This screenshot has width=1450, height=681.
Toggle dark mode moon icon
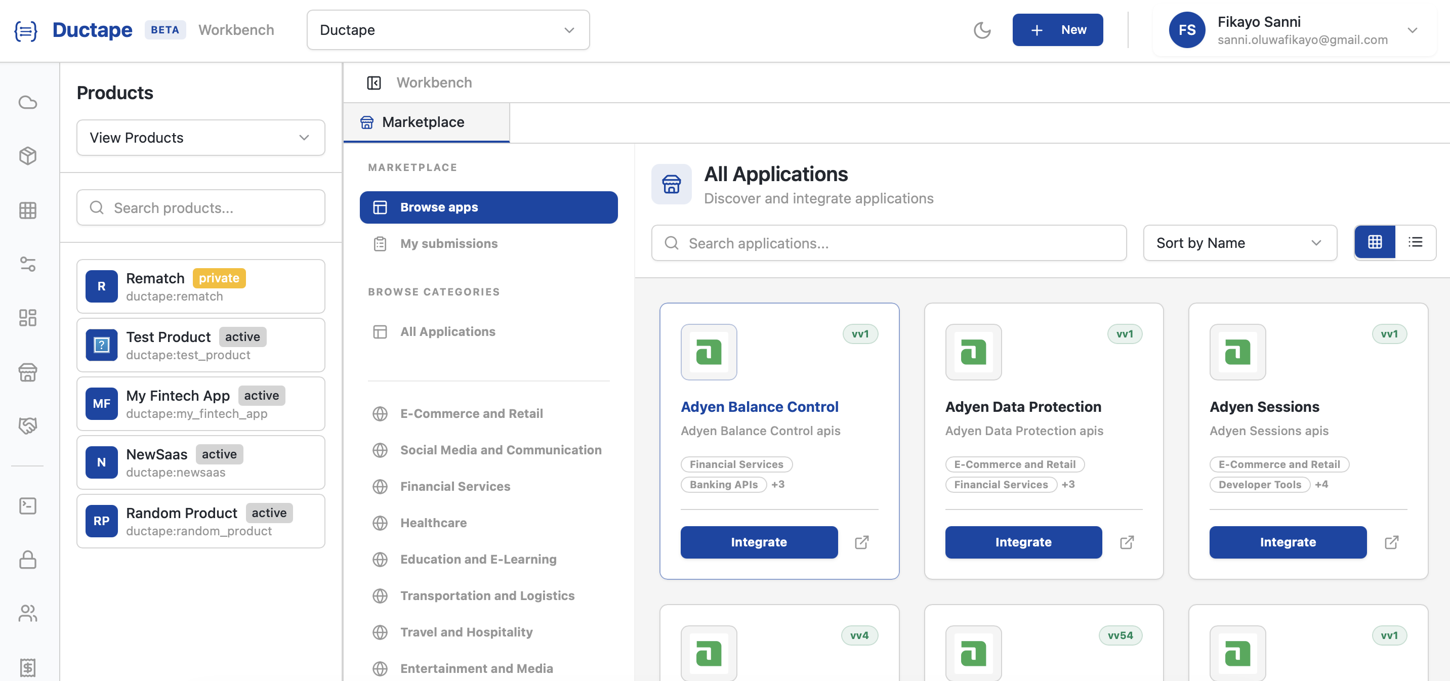pyautogui.click(x=982, y=30)
